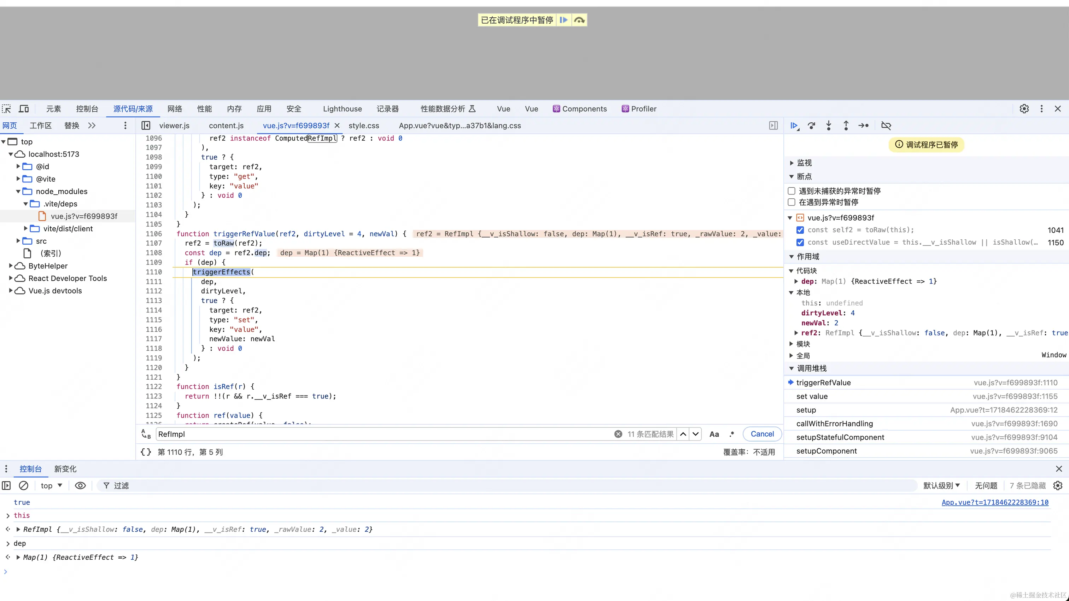The width and height of the screenshot is (1069, 601).
Task: Click the inspect element picker icon
Action: 7,109
